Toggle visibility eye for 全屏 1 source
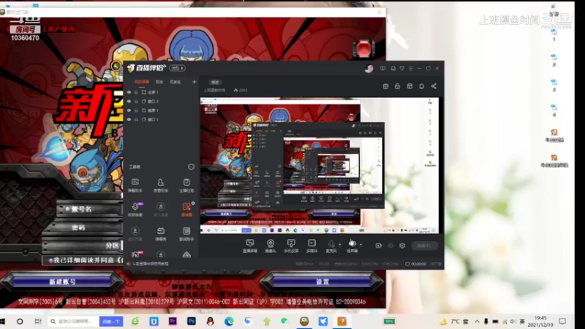This screenshot has width=585, height=329. tap(129, 92)
